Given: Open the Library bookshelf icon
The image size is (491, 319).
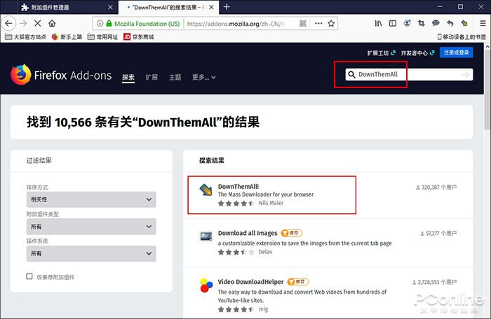Looking at the screenshot, I should point(378,23).
